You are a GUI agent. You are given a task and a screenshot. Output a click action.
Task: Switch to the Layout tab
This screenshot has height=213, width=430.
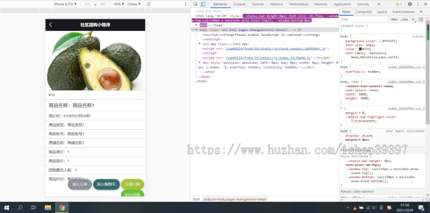(x=382, y=12)
